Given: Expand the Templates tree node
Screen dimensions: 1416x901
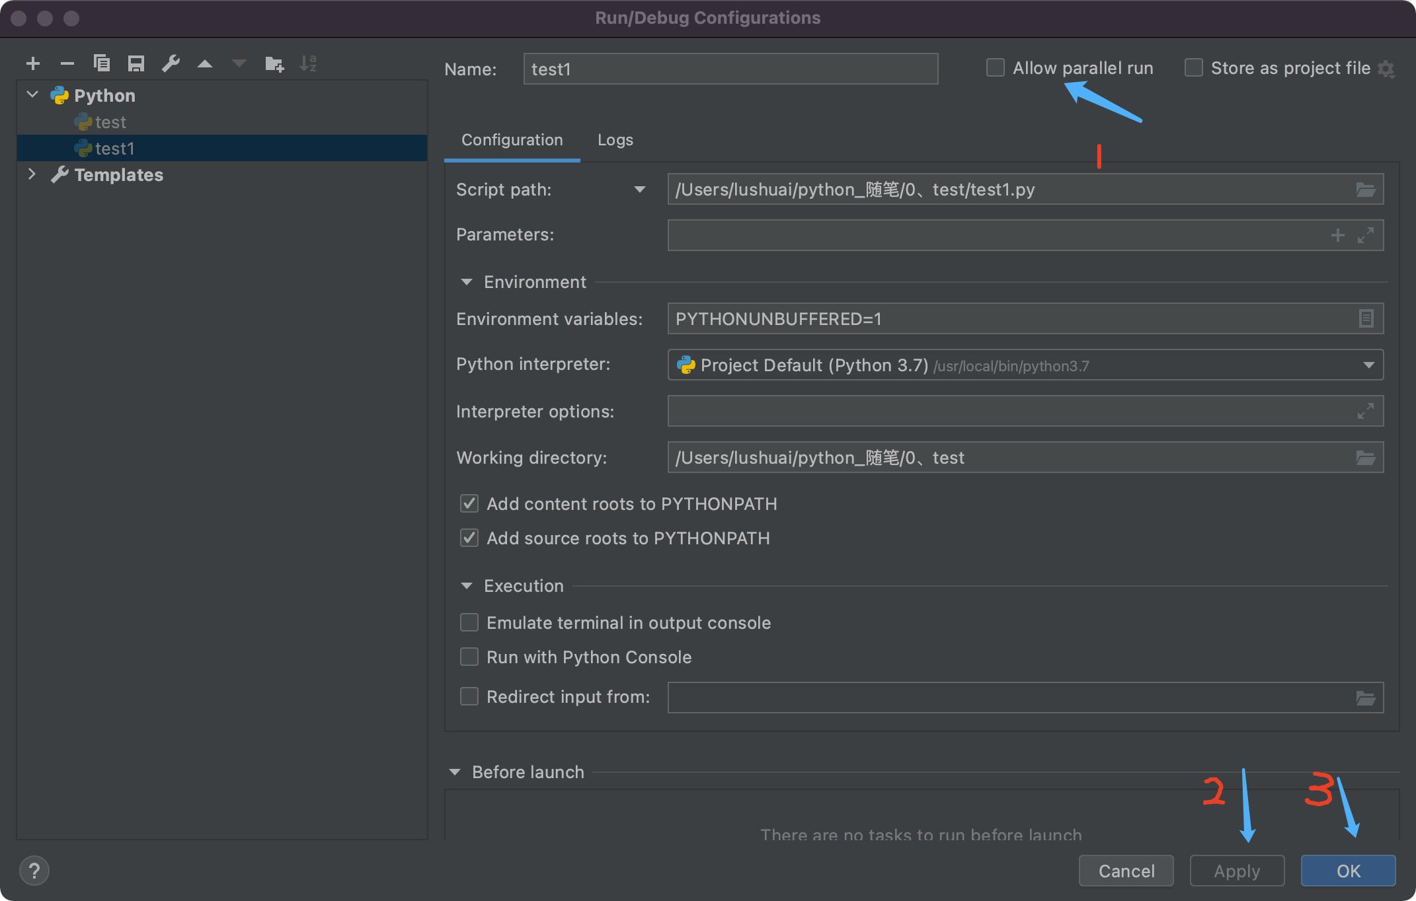Looking at the screenshot, I should click(x=32, y=174).
